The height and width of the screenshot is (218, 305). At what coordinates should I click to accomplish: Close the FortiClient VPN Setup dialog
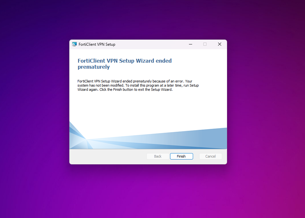pos(219,44)
